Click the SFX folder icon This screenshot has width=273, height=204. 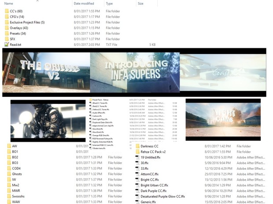click(x=7, y=39)
